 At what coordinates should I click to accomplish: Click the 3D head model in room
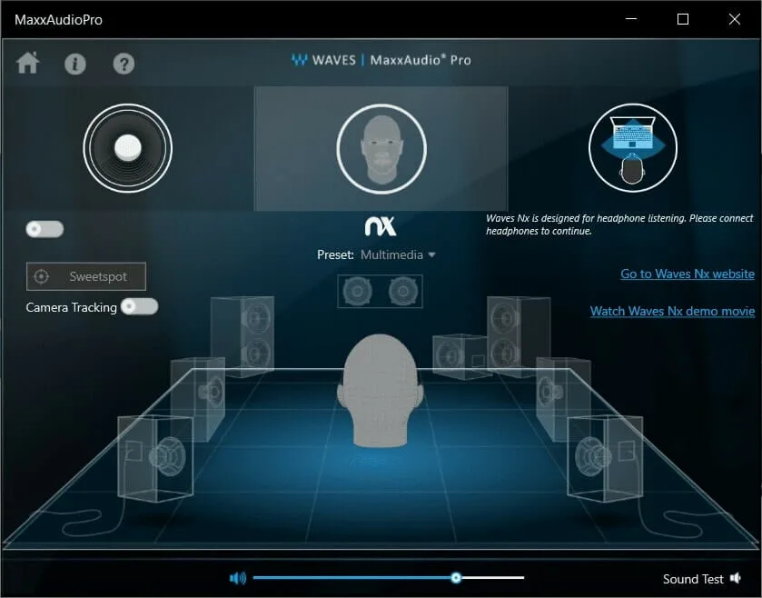pos(381,390)
